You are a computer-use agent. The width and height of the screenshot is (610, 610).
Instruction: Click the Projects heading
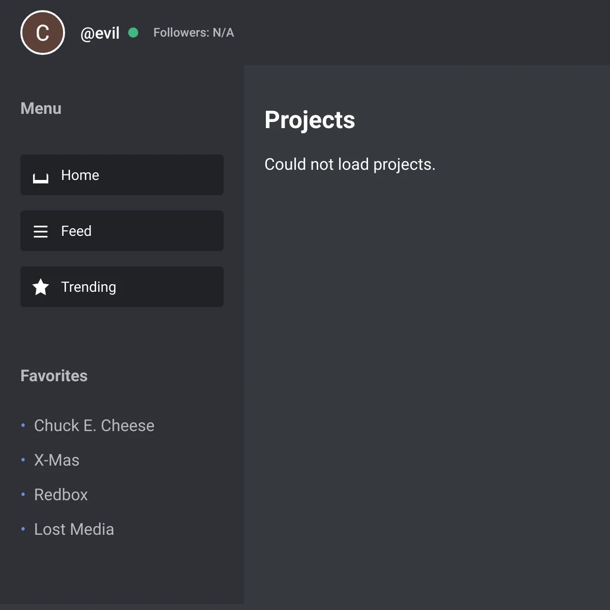point(310,120)
